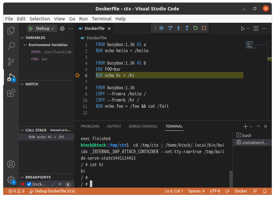The height and width of the screenshot is (198, 275).
Task: Open the launch profile dropdown beside new terminal
Action: [x=251, y=126]
